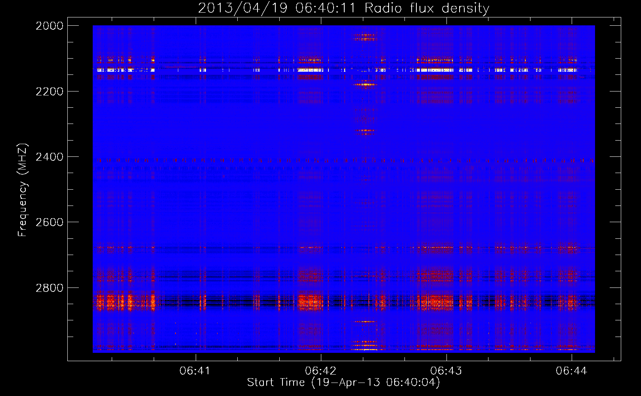
Task: Click the 06:42 time tick label
Action: click(320, 371)
